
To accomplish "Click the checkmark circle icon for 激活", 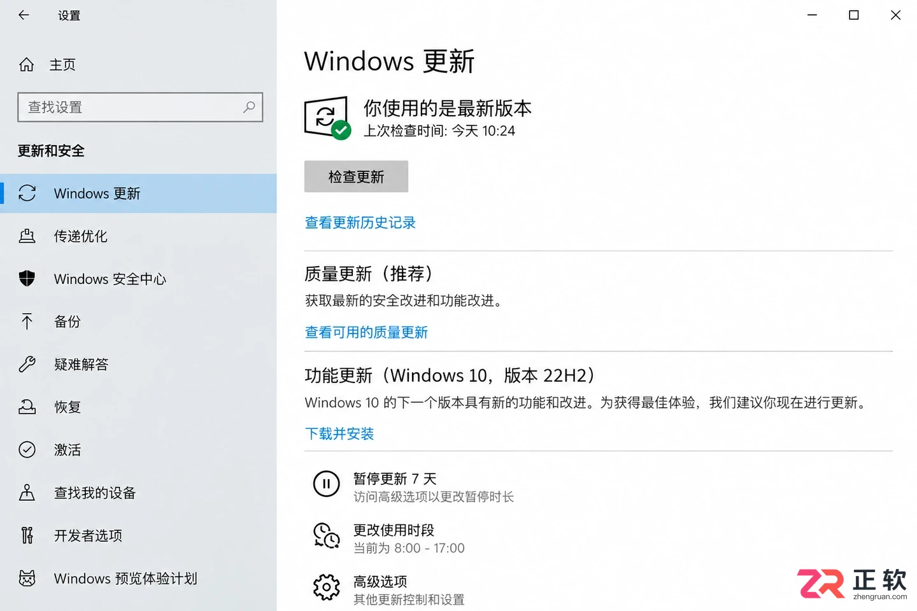I will tap(27, 450).
